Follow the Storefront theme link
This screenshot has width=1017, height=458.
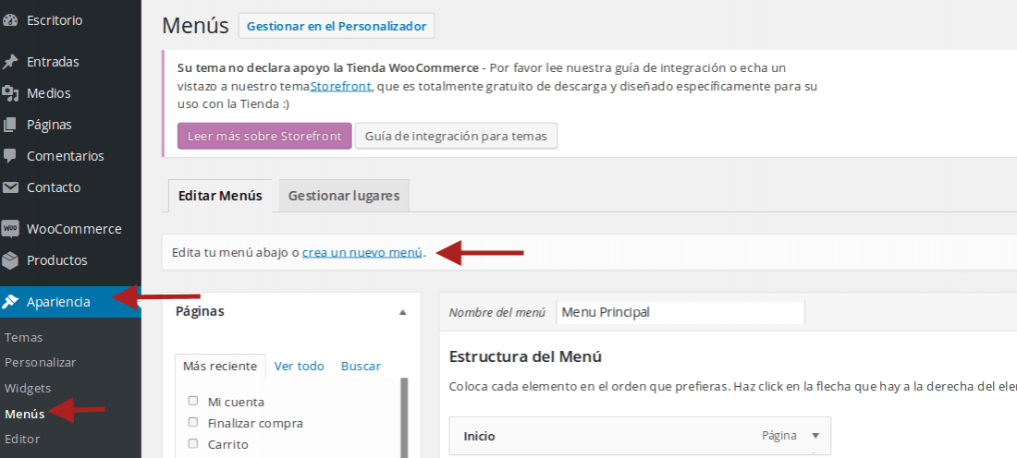pos(340,86)
